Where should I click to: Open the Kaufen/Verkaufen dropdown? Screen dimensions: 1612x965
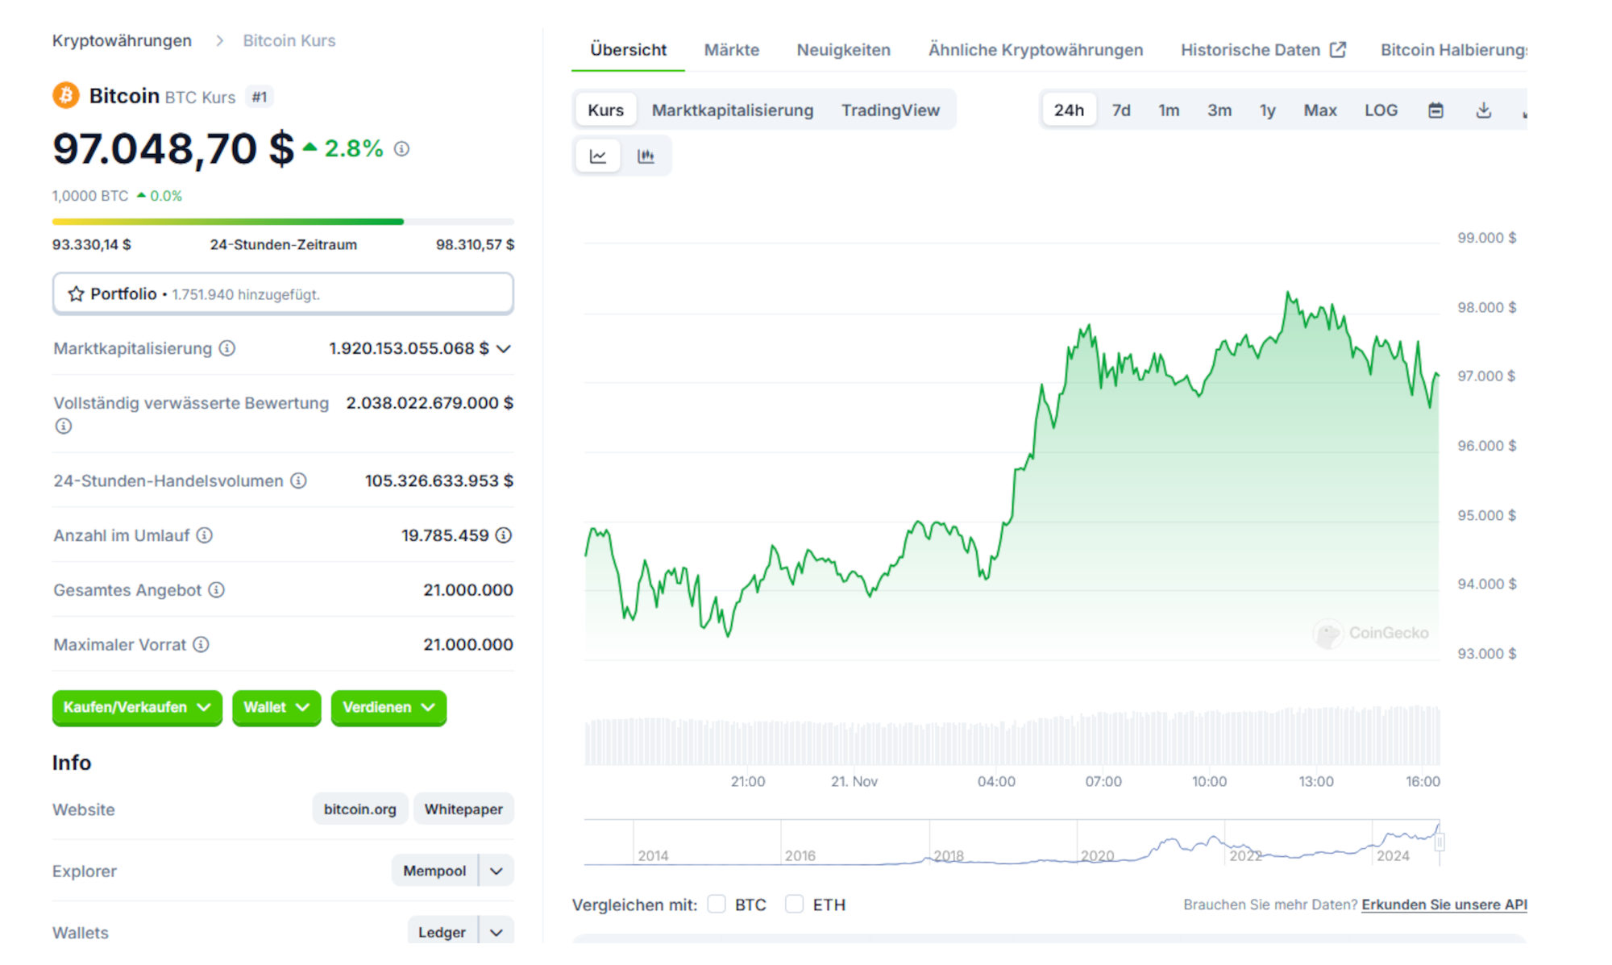[137, 708]
